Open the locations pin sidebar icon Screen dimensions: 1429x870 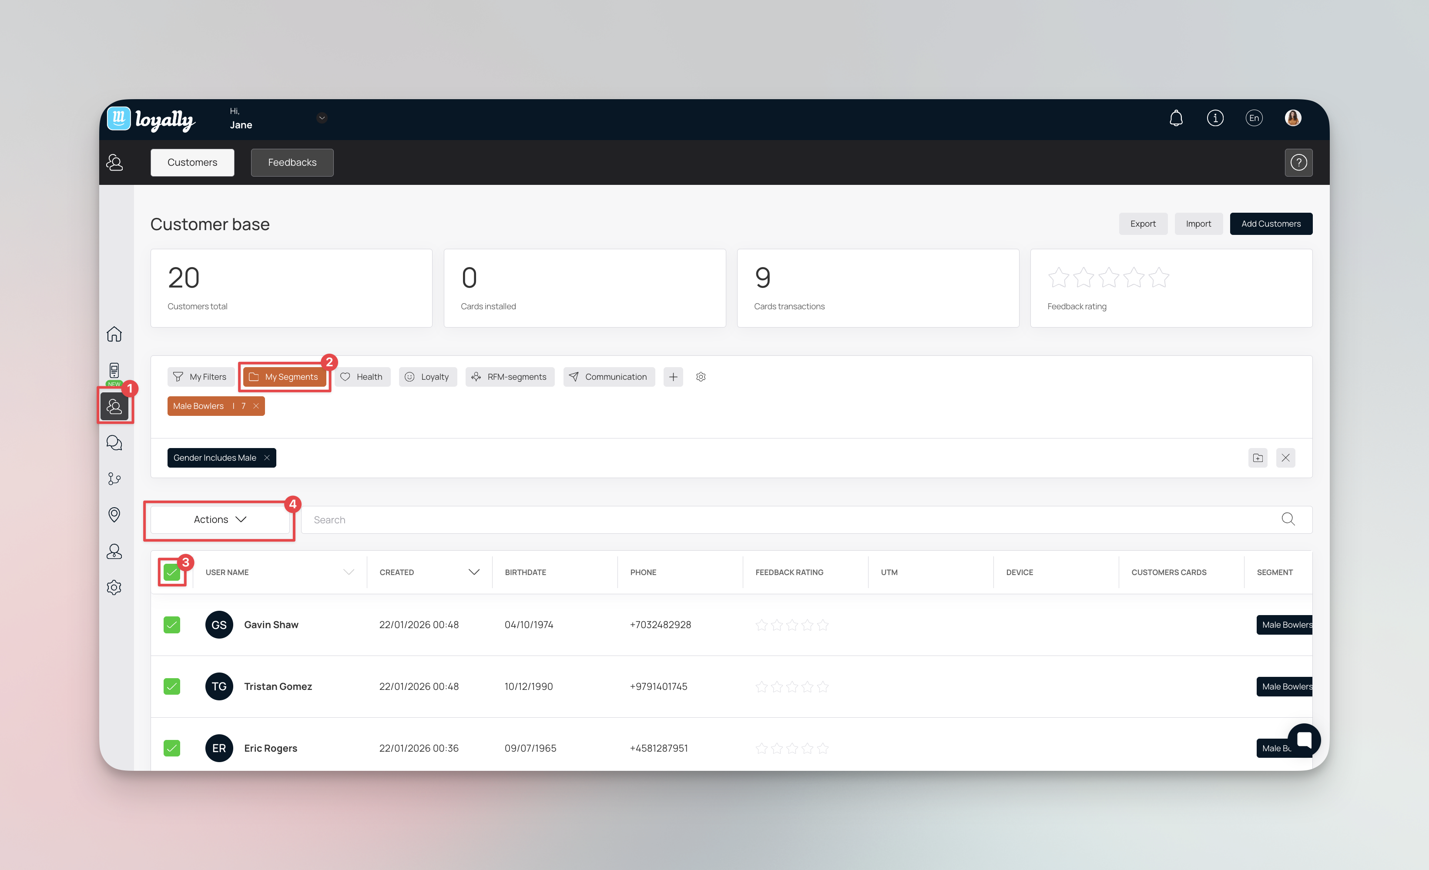[x=114, y=515]
